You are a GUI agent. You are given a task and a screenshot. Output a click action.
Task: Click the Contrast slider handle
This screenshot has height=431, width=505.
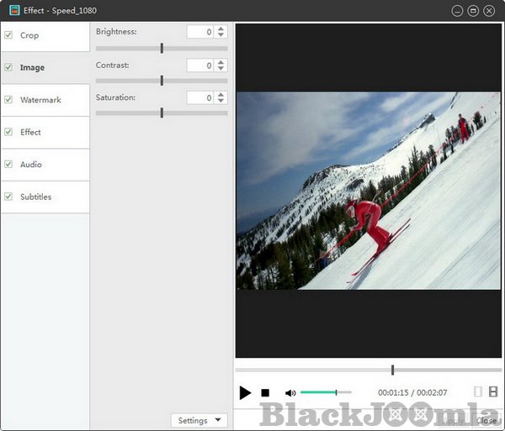[x=162, y=81]
